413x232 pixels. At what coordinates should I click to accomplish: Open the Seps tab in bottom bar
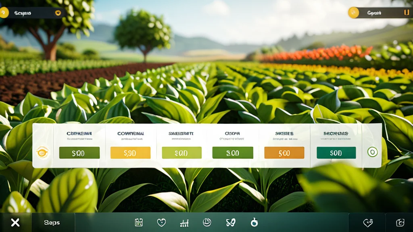point(52,222)
